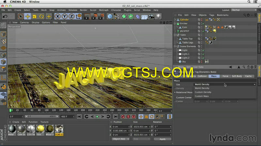Viewport: 261px width, 146px height.
Task: Open the spline pen tools
Action: tap(117, 17)
